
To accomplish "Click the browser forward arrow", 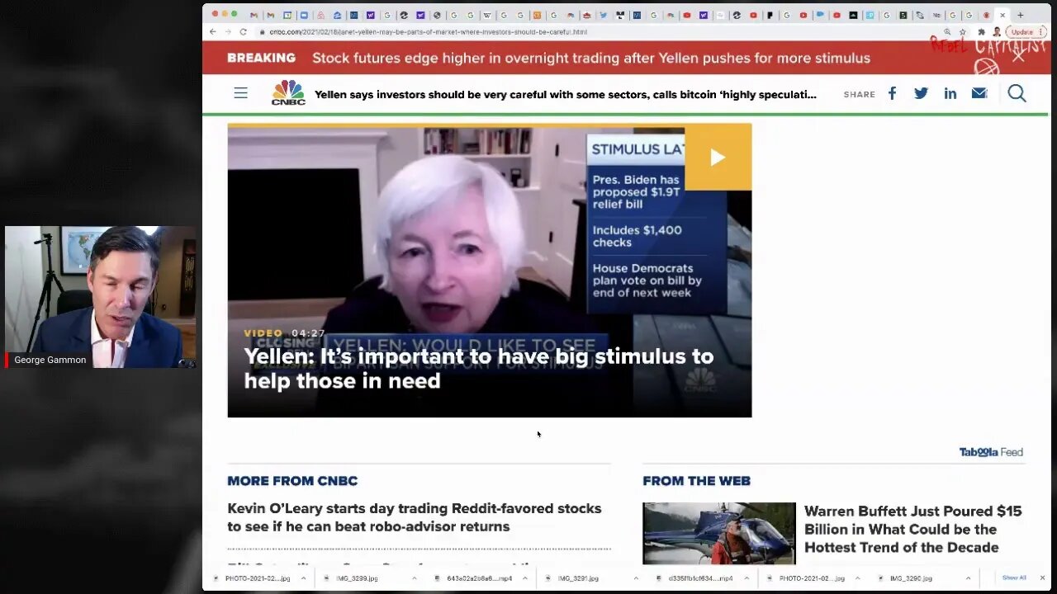I will [x=228, y=31].
